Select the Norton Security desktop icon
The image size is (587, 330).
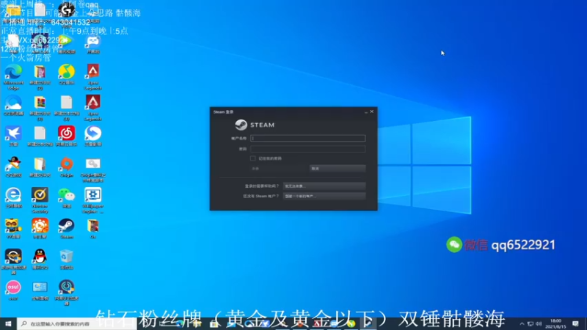(x=40, y=200)
